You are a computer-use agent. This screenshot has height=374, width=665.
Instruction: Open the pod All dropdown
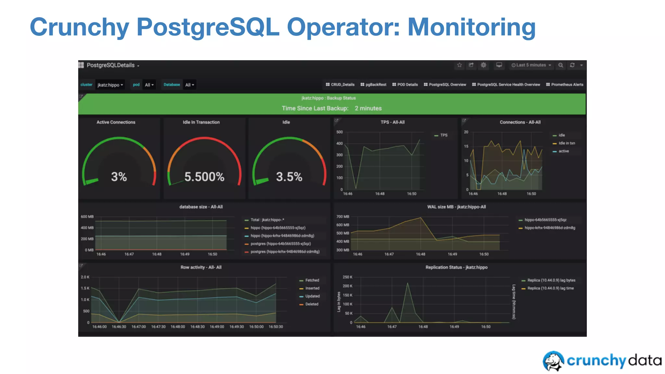click(x=149, y=85)
